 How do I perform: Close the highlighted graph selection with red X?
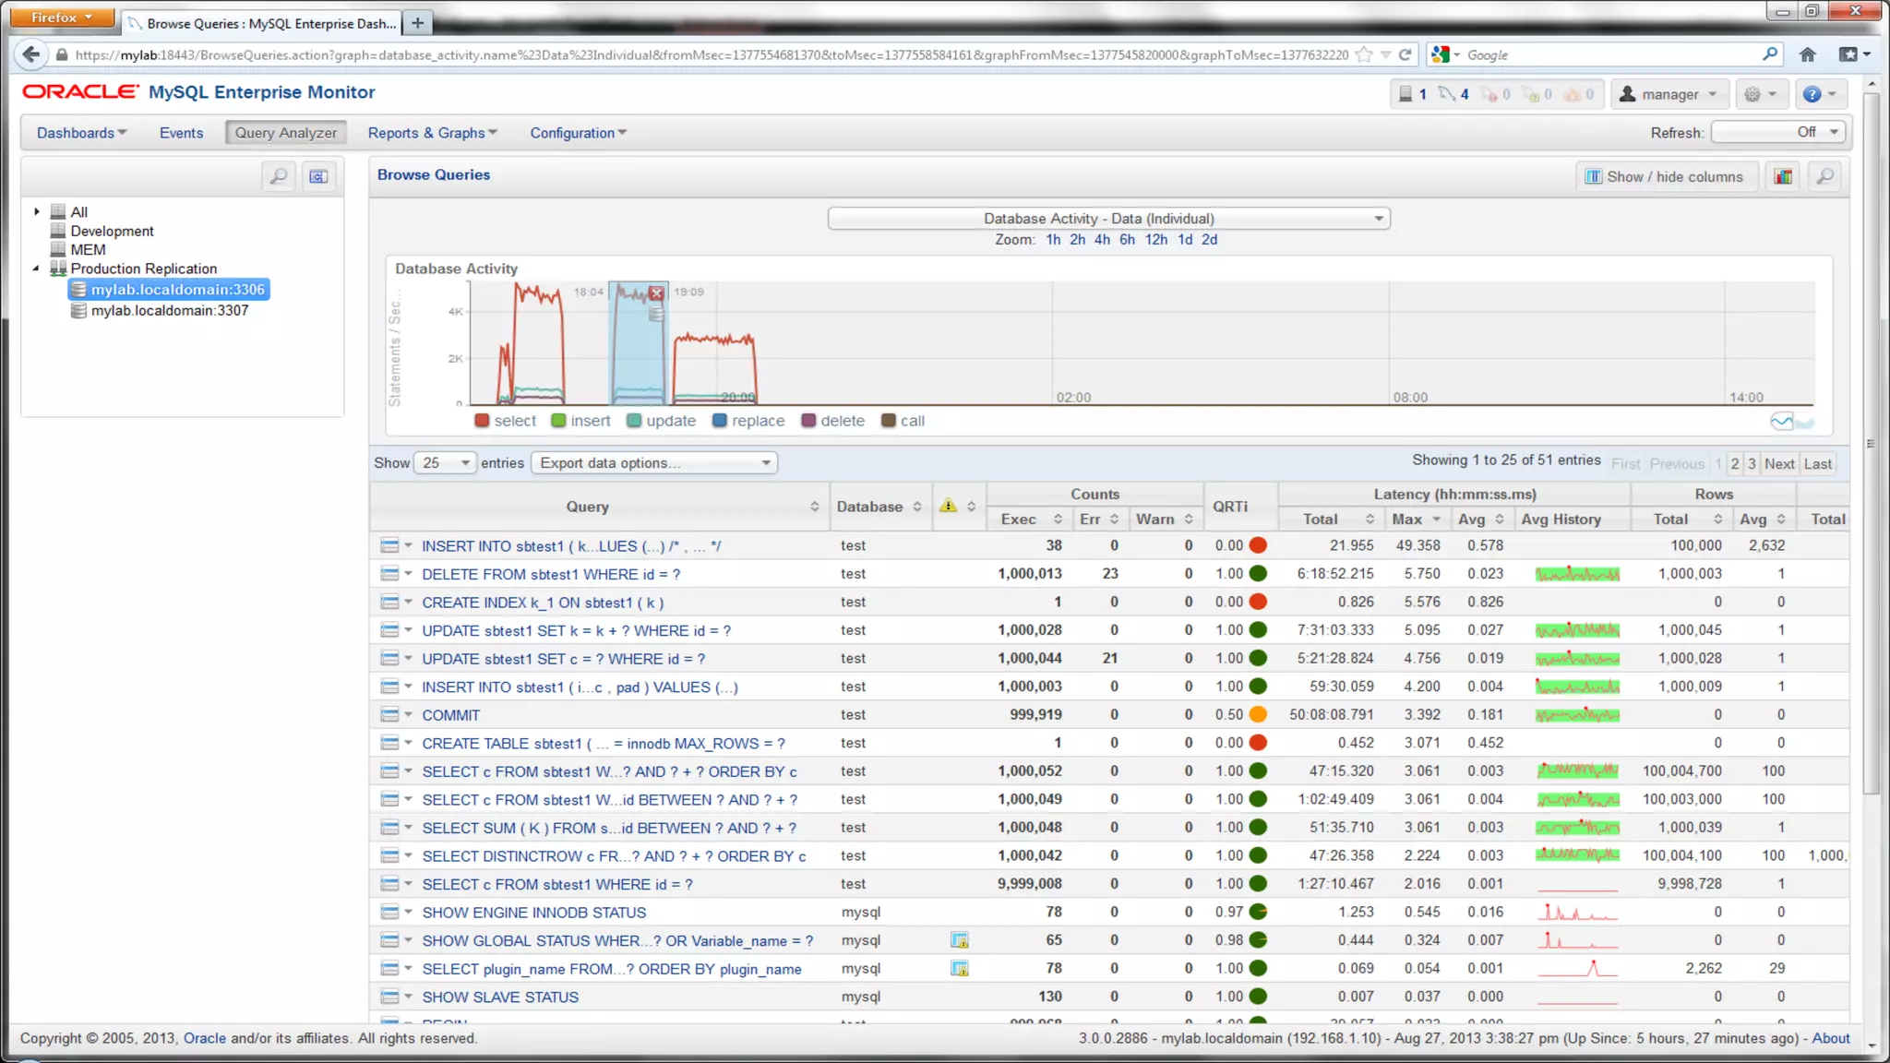(656, 293)
